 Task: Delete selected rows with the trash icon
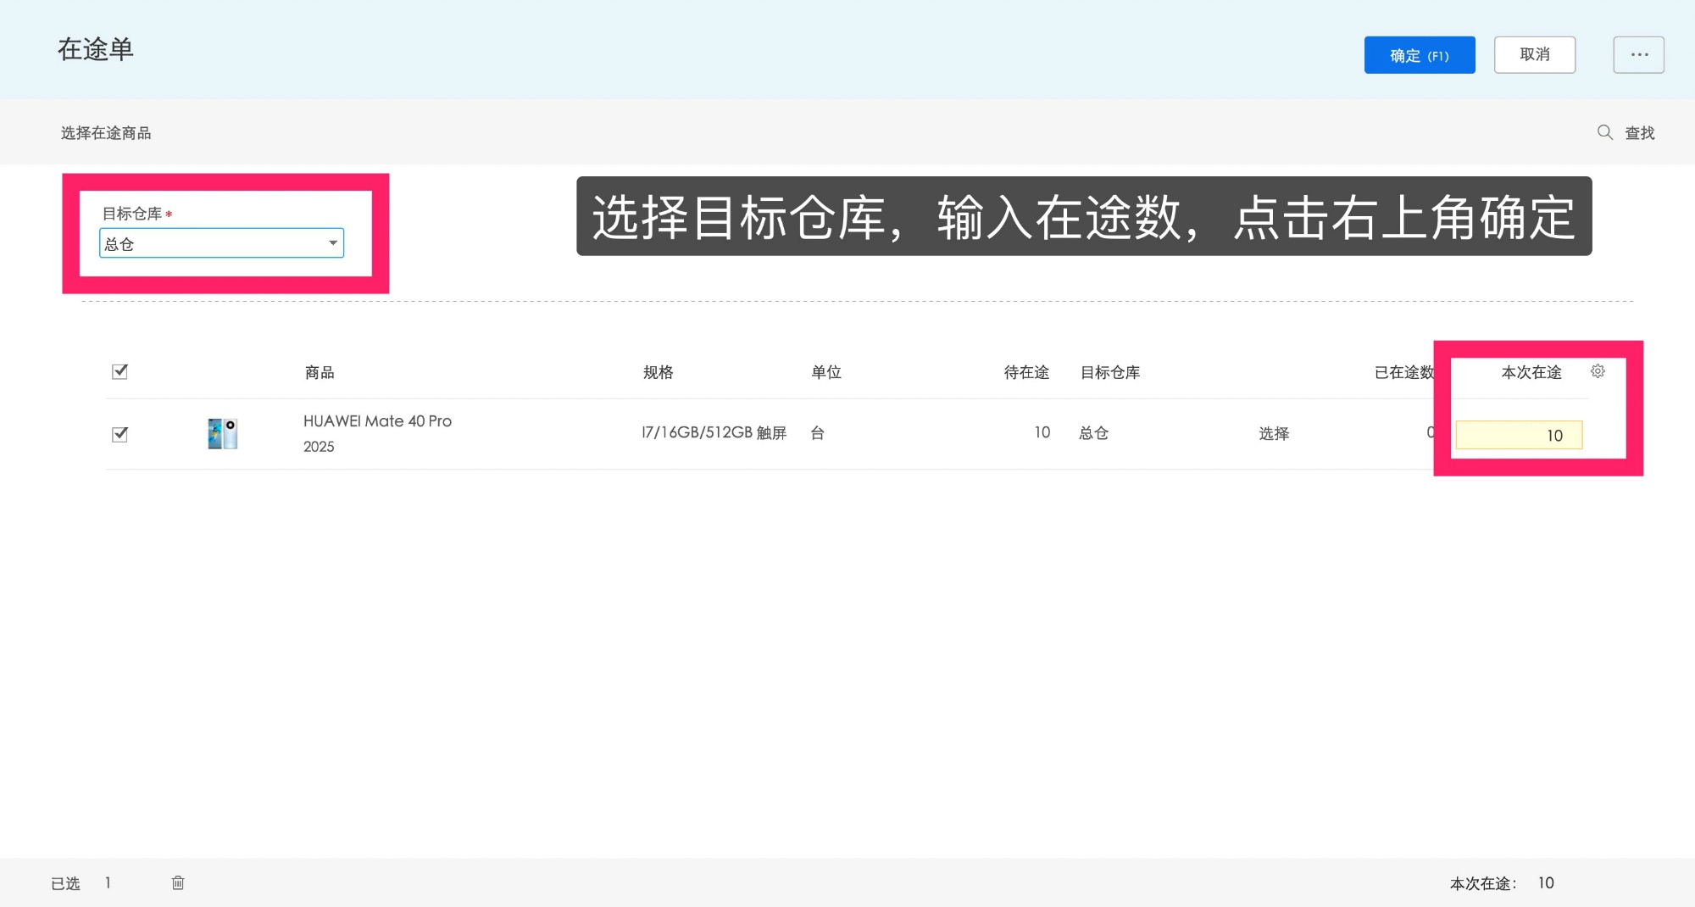(x=178, y=882)
